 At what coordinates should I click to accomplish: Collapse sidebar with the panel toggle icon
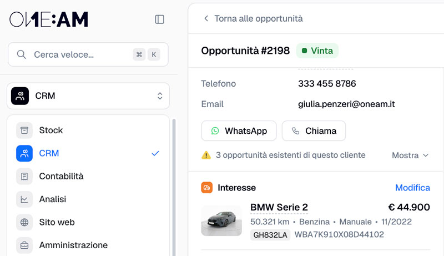pos(160,19)
